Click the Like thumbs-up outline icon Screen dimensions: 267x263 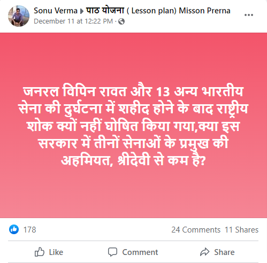click(40, 252)
